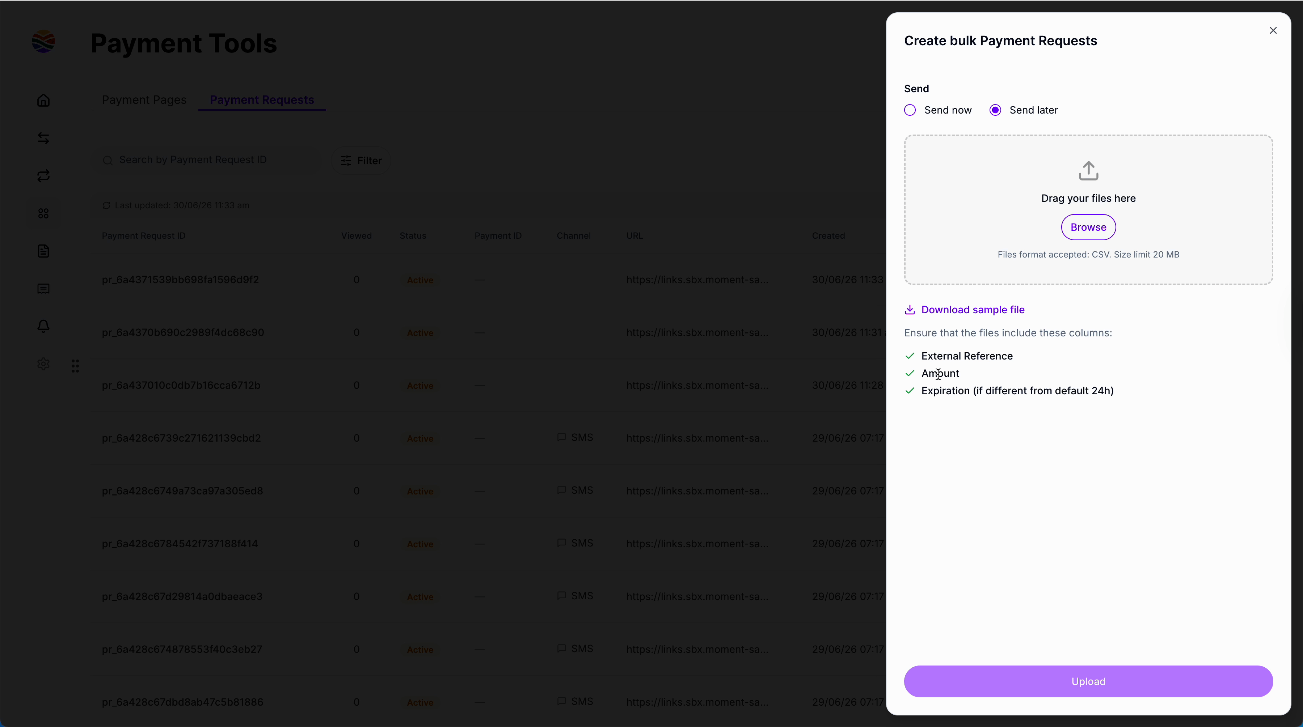Click the Drag your files here text
The height and width of the screenshot is (727, 1303).
click(x=1088, y=198)
